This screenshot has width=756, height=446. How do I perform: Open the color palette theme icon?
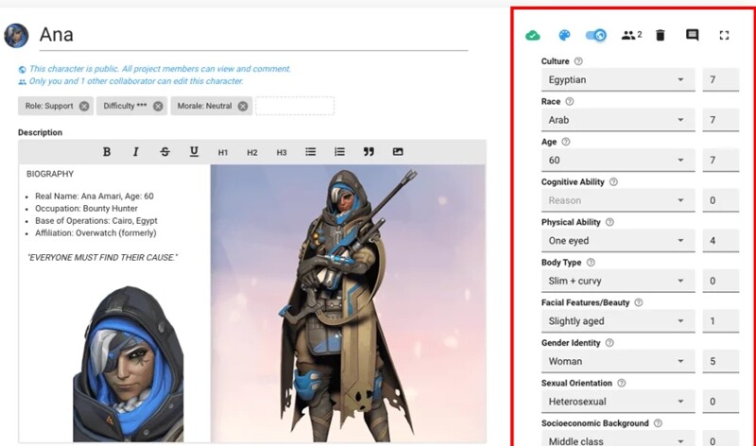click(x=564, y=36)
